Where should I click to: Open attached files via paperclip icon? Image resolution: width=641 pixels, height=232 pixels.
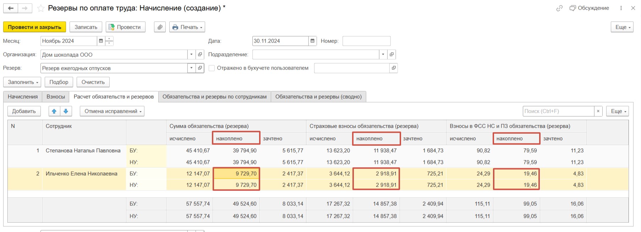point(160,27)
